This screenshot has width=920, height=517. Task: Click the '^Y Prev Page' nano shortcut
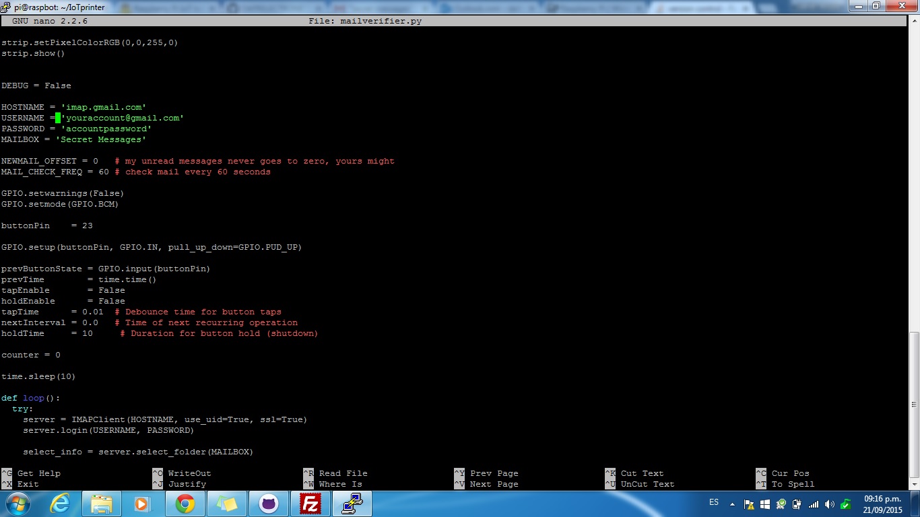[486, 473]
